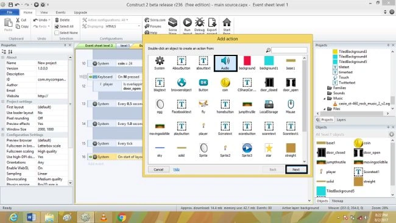Select the Touch object in Projects tree

[341, 77]
